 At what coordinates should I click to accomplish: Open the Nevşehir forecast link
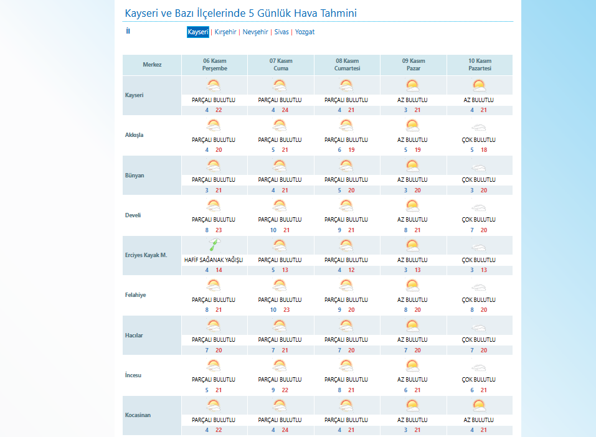[255, 32]
